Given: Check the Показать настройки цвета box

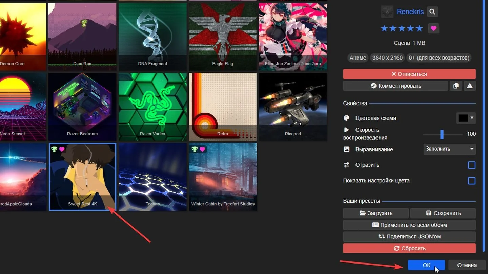Looking at the screenshot, I should 471,181.
